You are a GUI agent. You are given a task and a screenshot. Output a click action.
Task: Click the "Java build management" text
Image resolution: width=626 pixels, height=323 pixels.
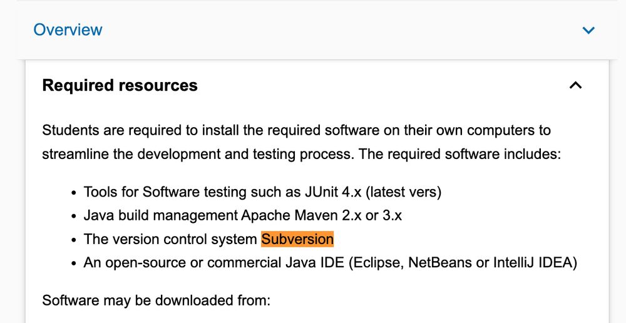[x=160, y=215]
